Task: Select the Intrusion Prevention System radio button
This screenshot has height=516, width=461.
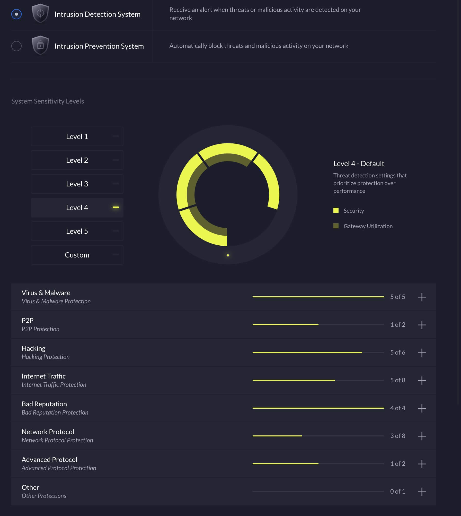Action: pos(16,46)
